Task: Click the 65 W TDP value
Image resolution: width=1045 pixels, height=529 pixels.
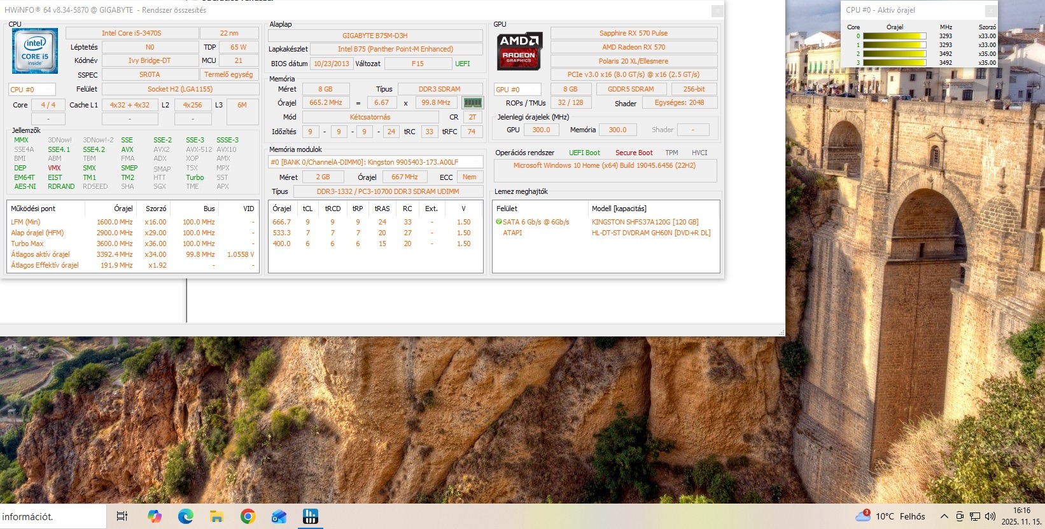Action: 239,47
